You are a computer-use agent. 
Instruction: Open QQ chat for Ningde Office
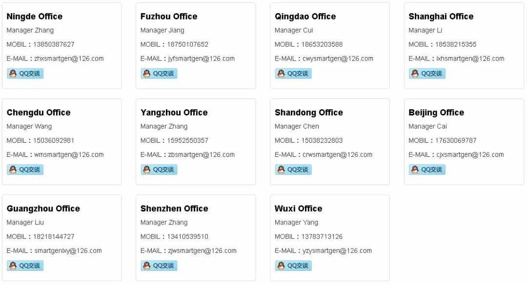25,74
